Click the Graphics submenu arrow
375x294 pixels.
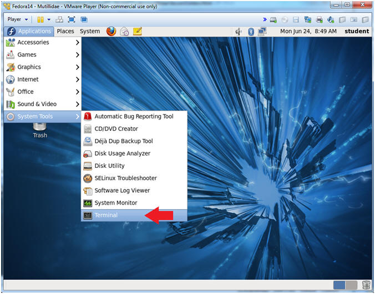point(77,67)
